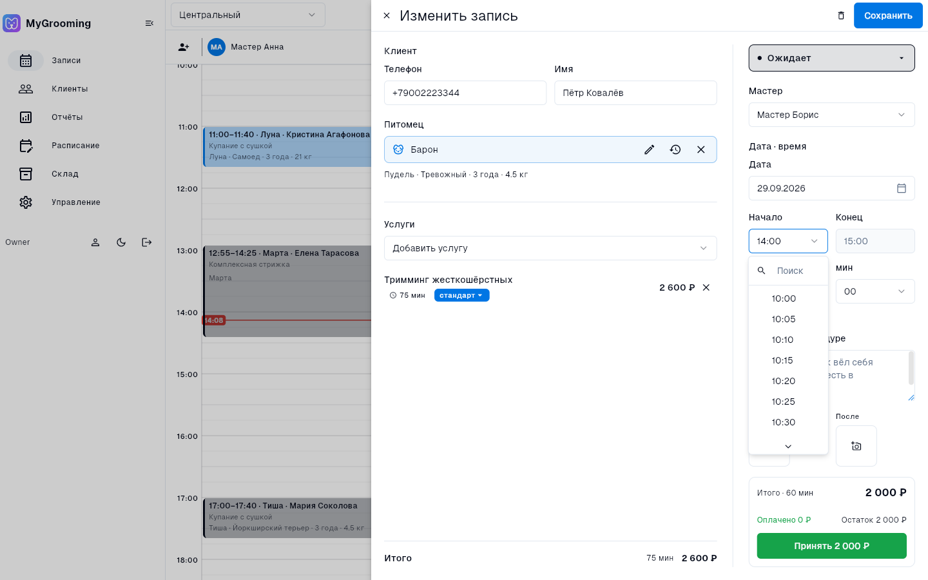Click the MyGrooming logo icon
Screen dimensions: 928x580
(x=12, y=23)
